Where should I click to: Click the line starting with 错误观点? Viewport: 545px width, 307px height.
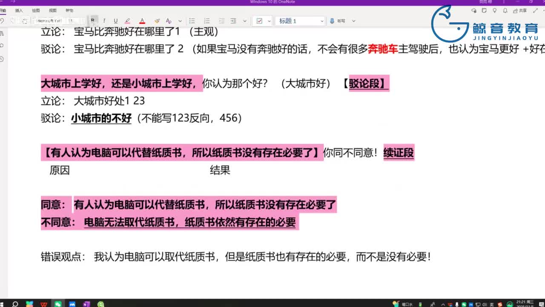pos(236,257)
